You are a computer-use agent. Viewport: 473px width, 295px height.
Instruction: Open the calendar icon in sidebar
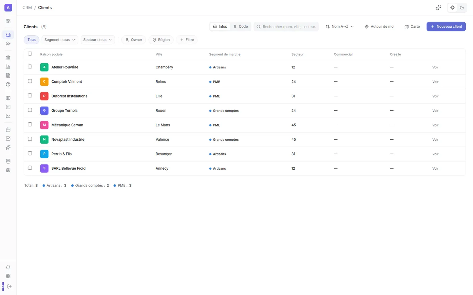[8, 129]
